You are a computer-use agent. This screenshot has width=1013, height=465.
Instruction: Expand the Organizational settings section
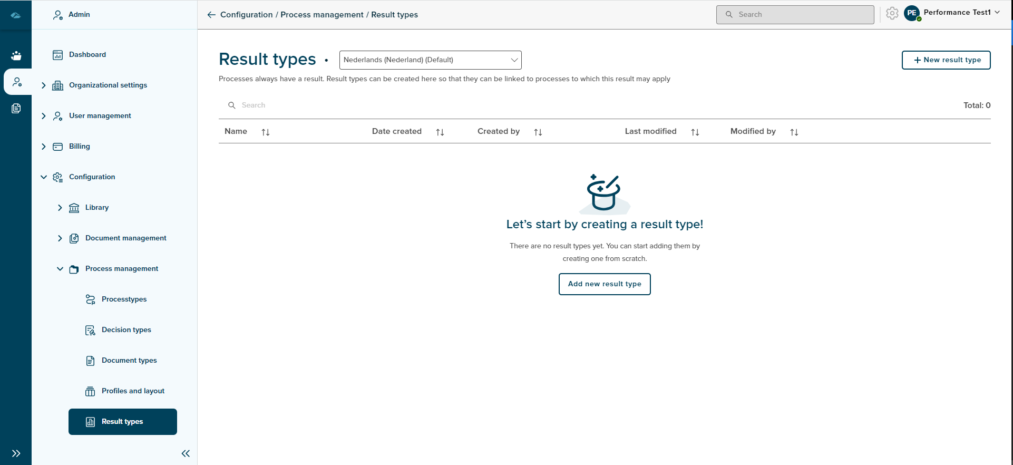pyautogui.click(x=44, y=85)
